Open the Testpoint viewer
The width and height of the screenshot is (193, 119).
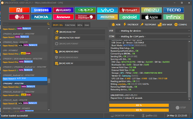(148, 24)
